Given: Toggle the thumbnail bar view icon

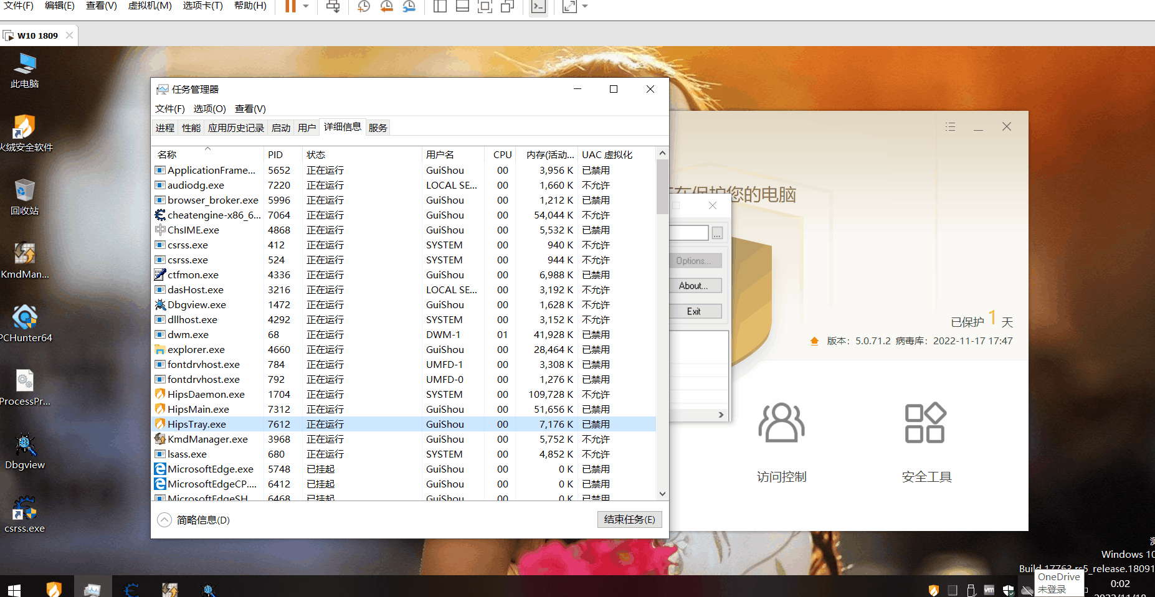Looking at the screenshot, I should tap(462, 6).
